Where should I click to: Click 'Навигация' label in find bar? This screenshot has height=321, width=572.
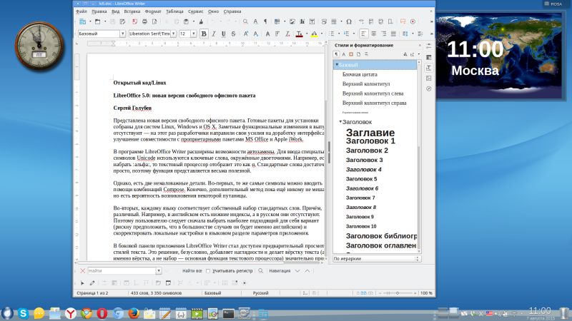coord(280,271)
